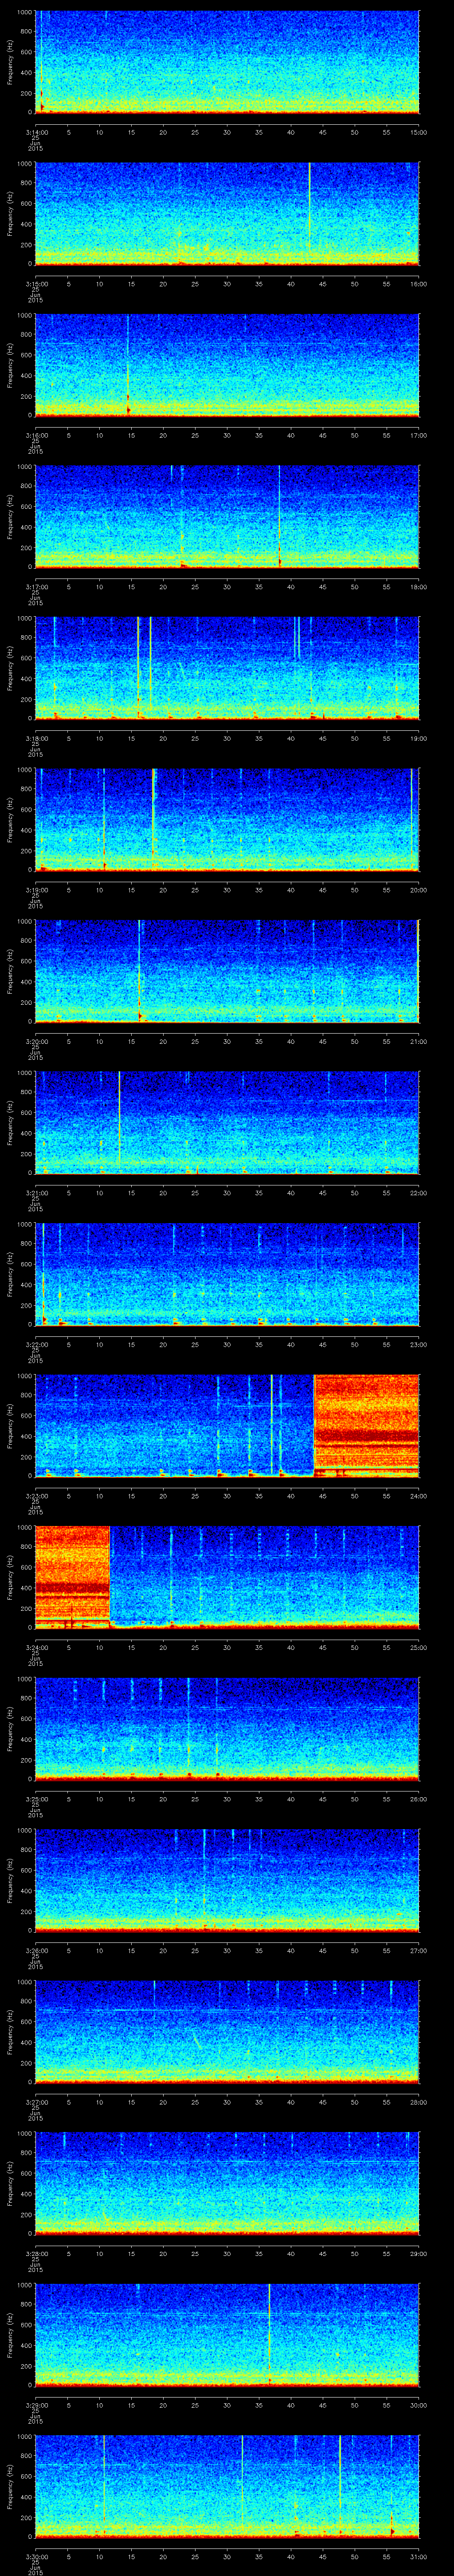
Task: Click the 19:00 end time label
Action: pyautogui.click(x=418, y=738)
